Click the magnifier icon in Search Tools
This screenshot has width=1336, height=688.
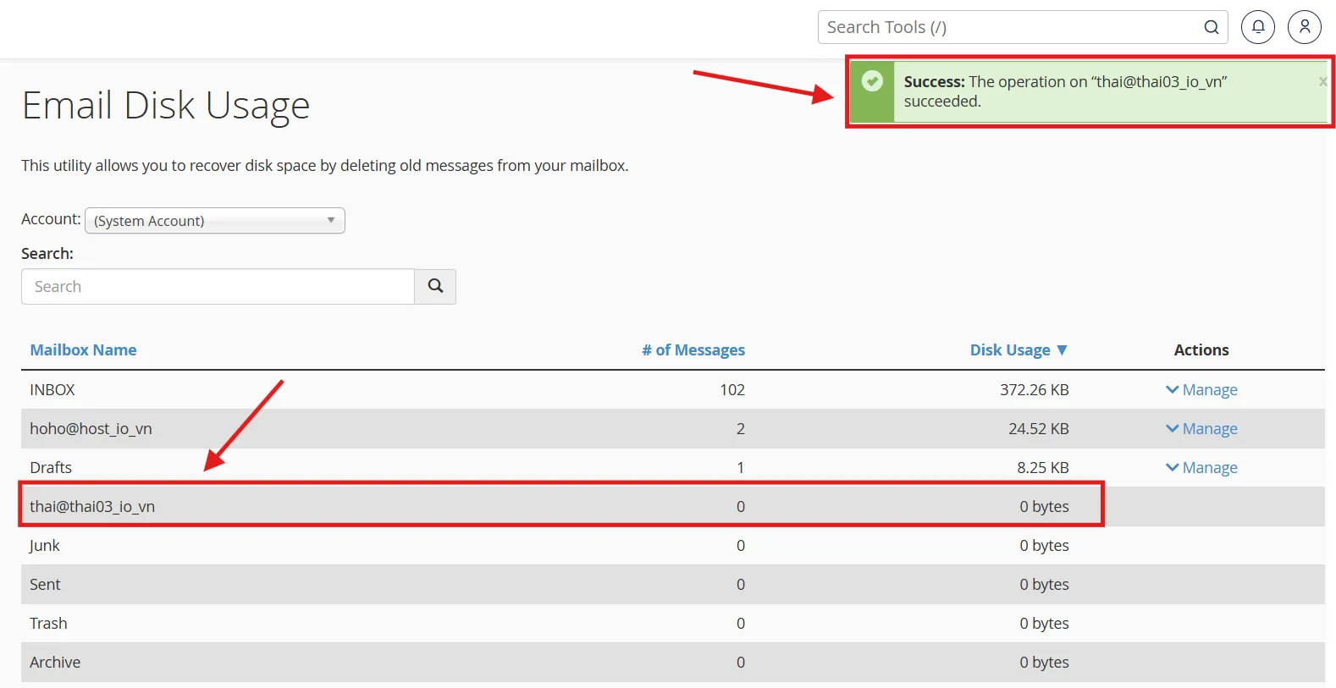1212,27
